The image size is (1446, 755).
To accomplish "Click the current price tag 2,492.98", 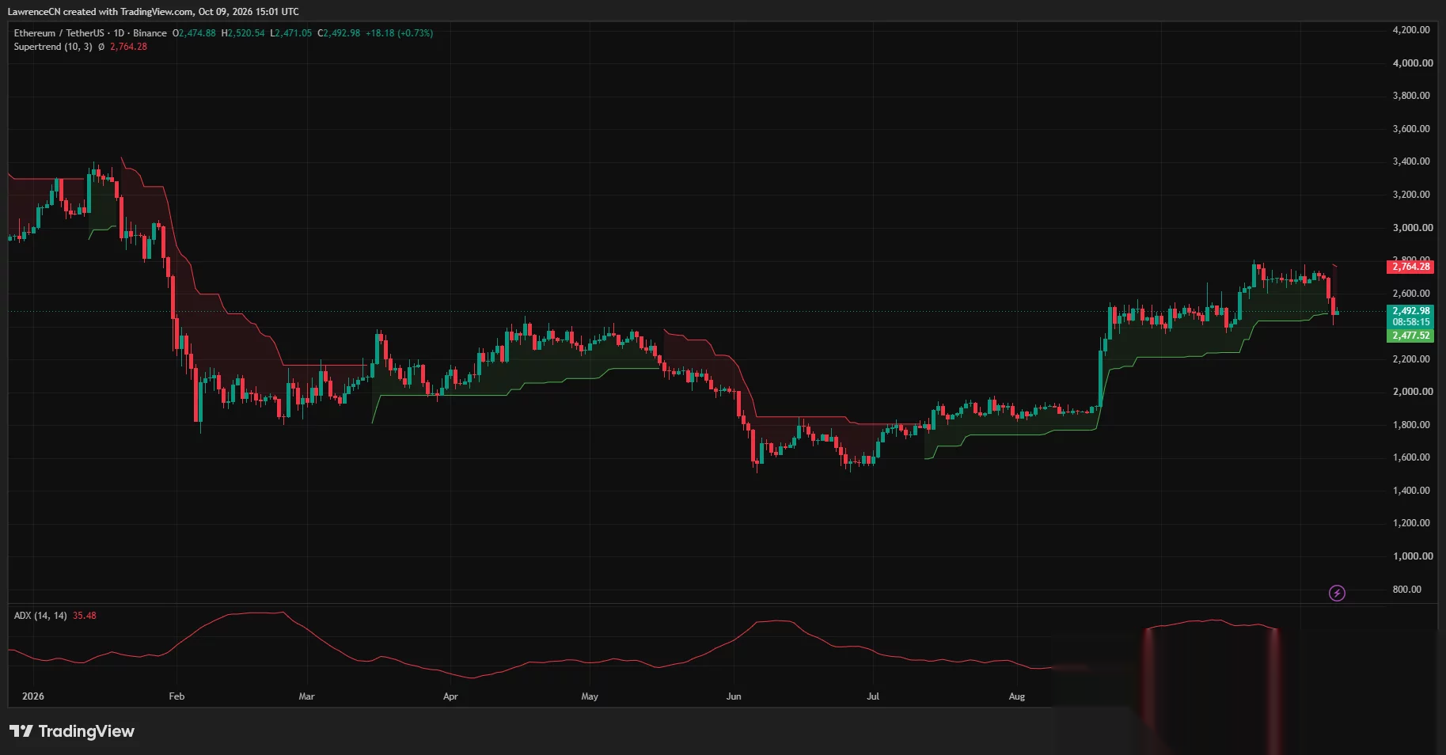I will (x=1410, y=311).
